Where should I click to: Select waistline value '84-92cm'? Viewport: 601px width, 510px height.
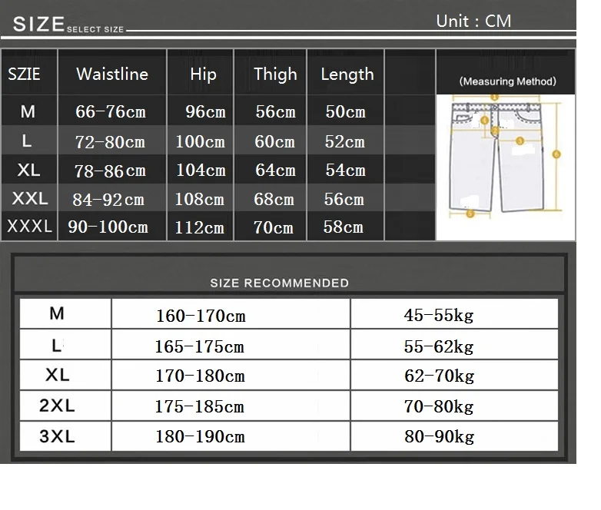click(x=108, y=200)
